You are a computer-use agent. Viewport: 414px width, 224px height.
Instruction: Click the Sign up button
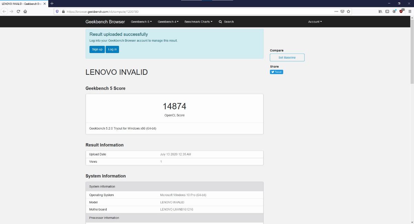point(97,49)
